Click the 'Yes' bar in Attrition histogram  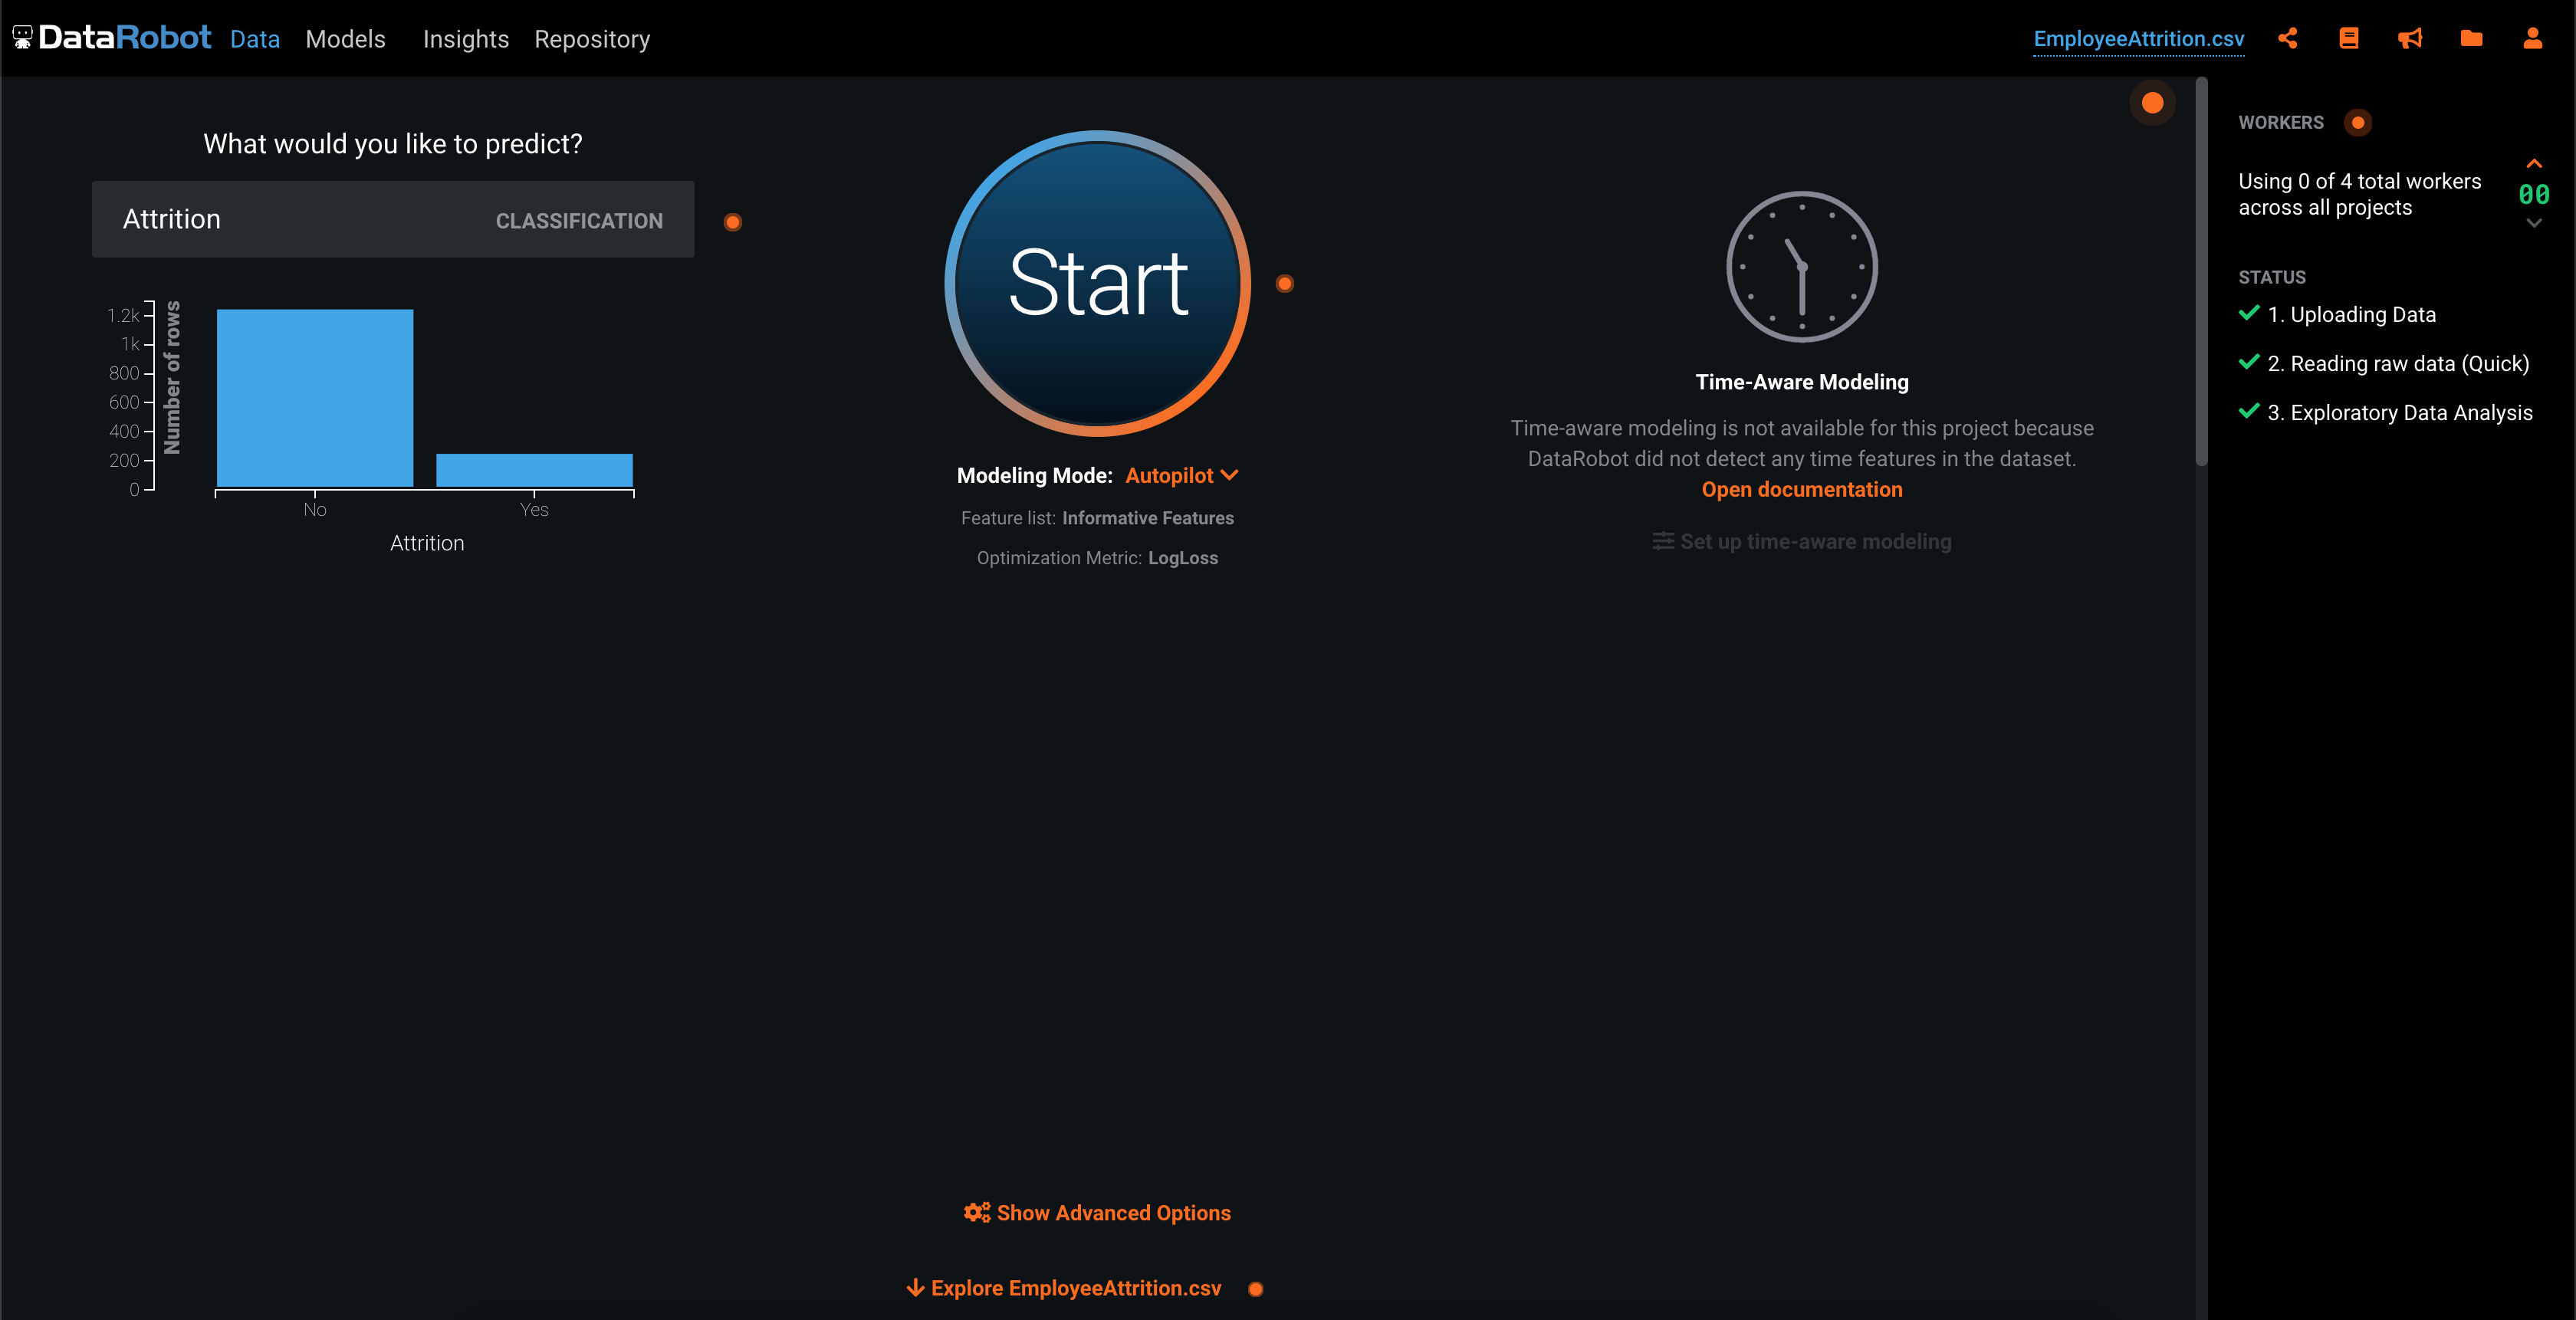pos(534,470)
